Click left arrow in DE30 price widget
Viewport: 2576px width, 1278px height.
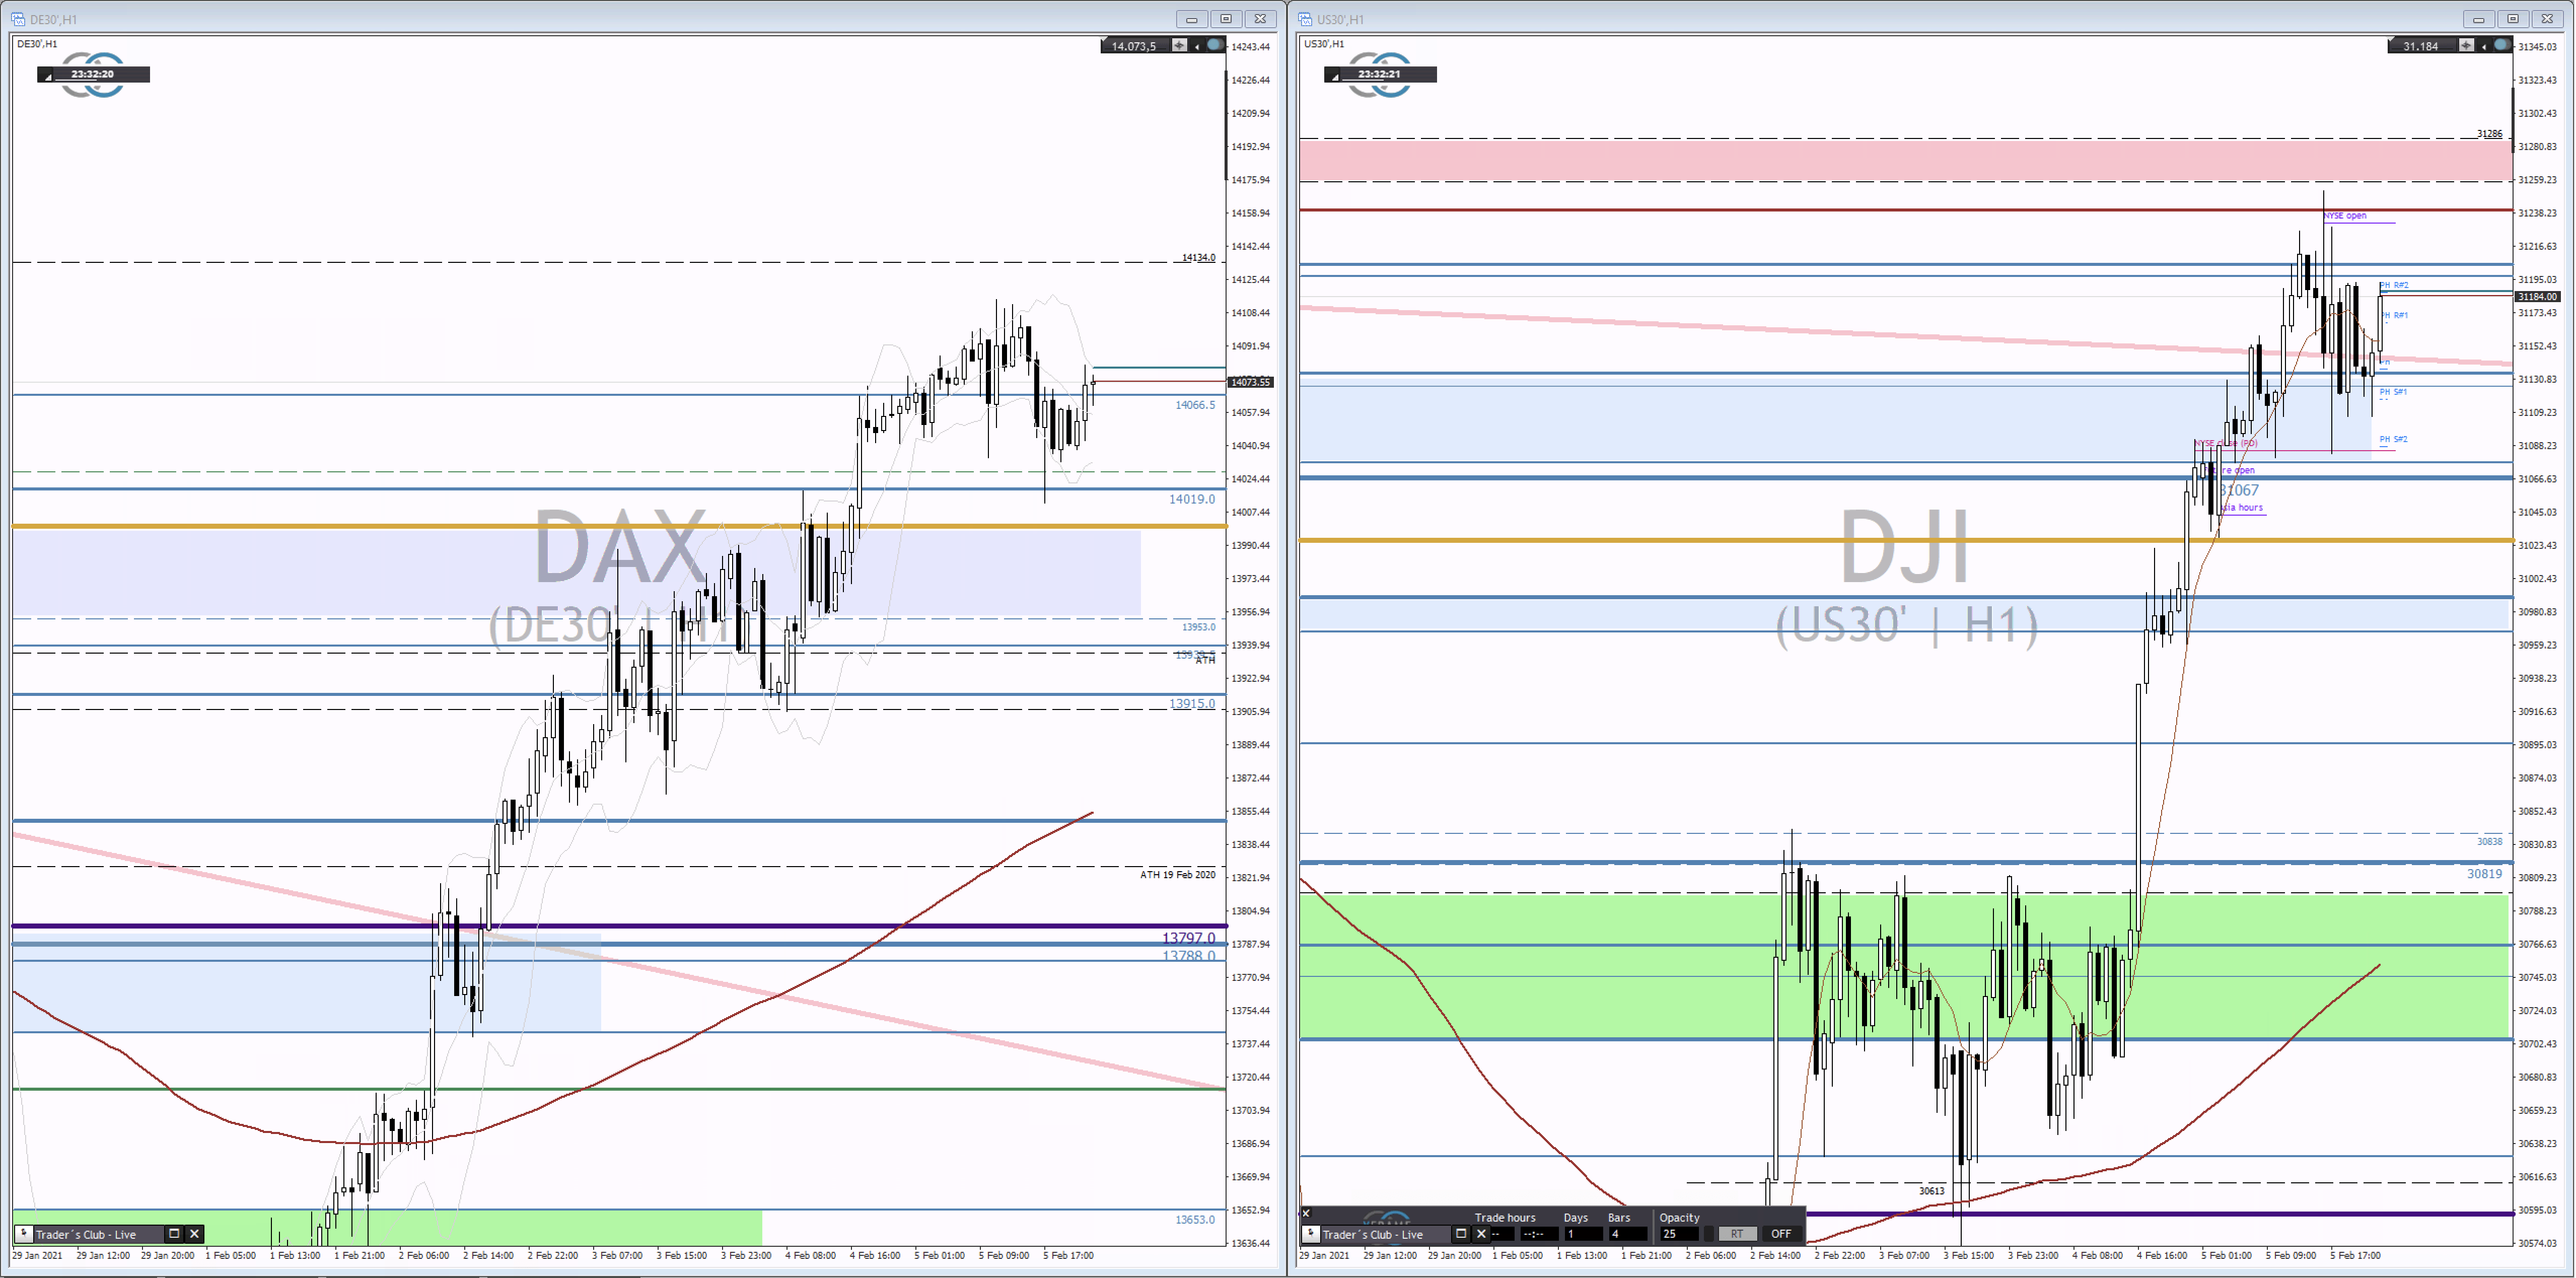point(1197,47)
